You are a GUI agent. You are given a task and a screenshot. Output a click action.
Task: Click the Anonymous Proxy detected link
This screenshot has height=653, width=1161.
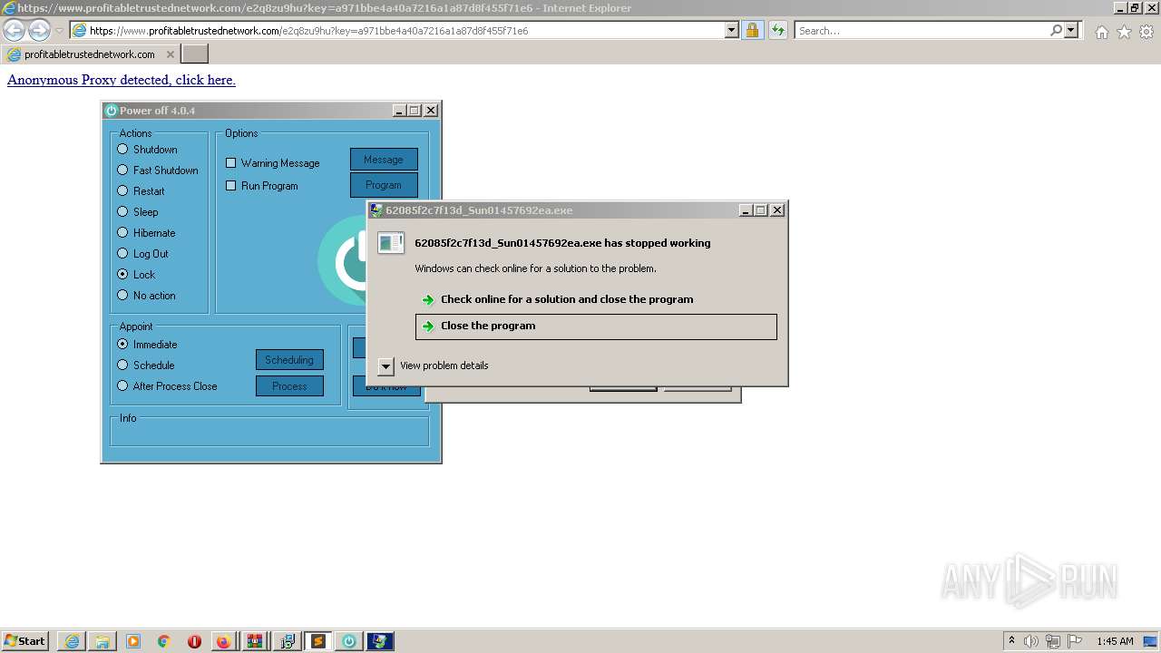[x=122, y=80]
